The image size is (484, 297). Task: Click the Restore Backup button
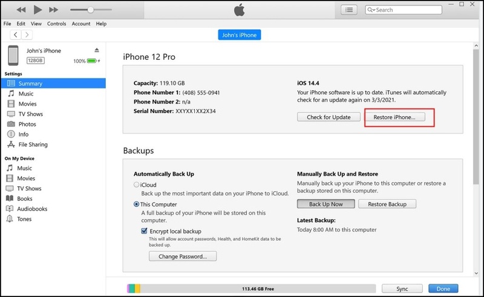(x=387, y=204)
